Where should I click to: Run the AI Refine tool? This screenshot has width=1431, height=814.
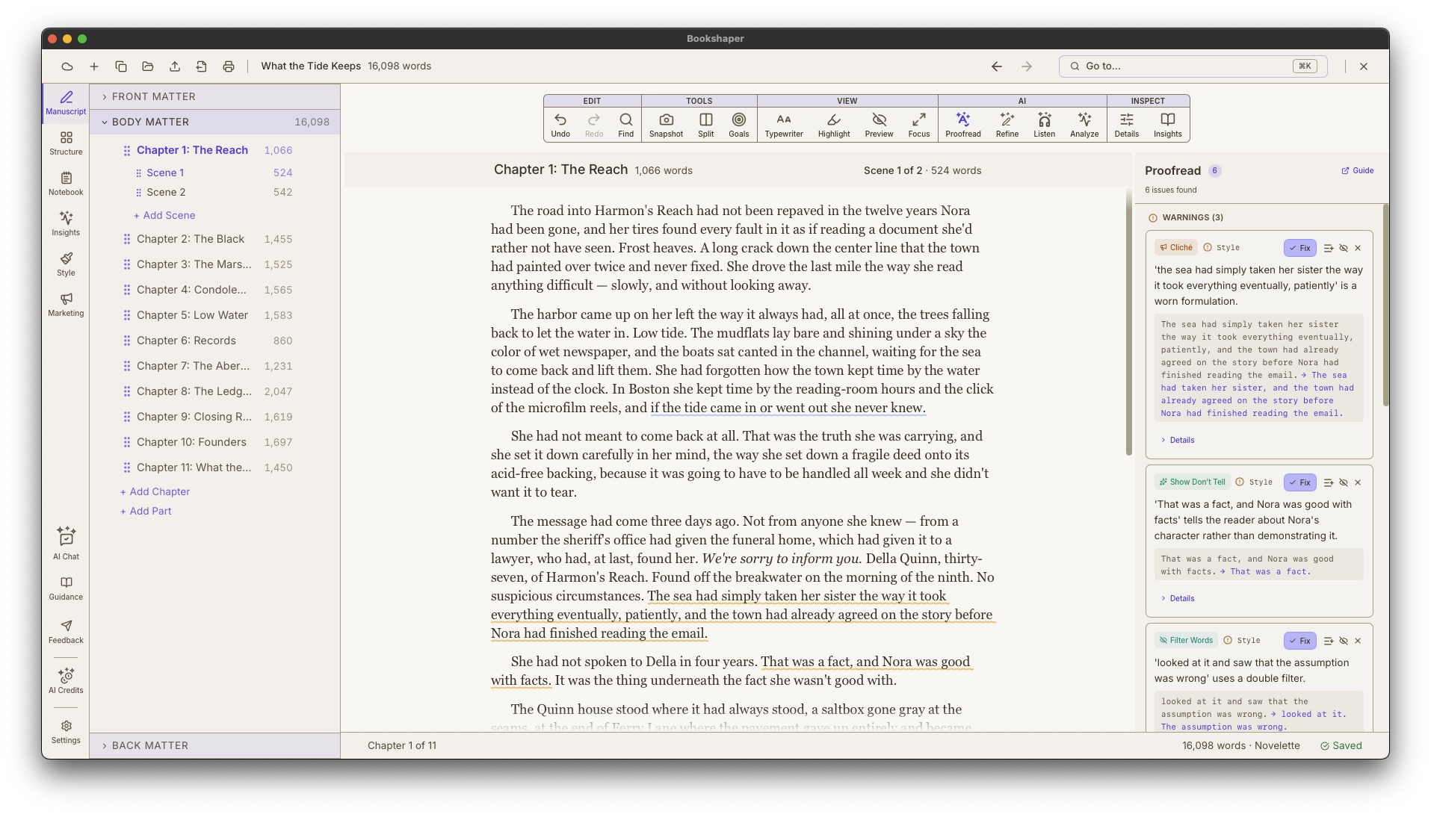pyautogui.click(x=1007, y=125)
